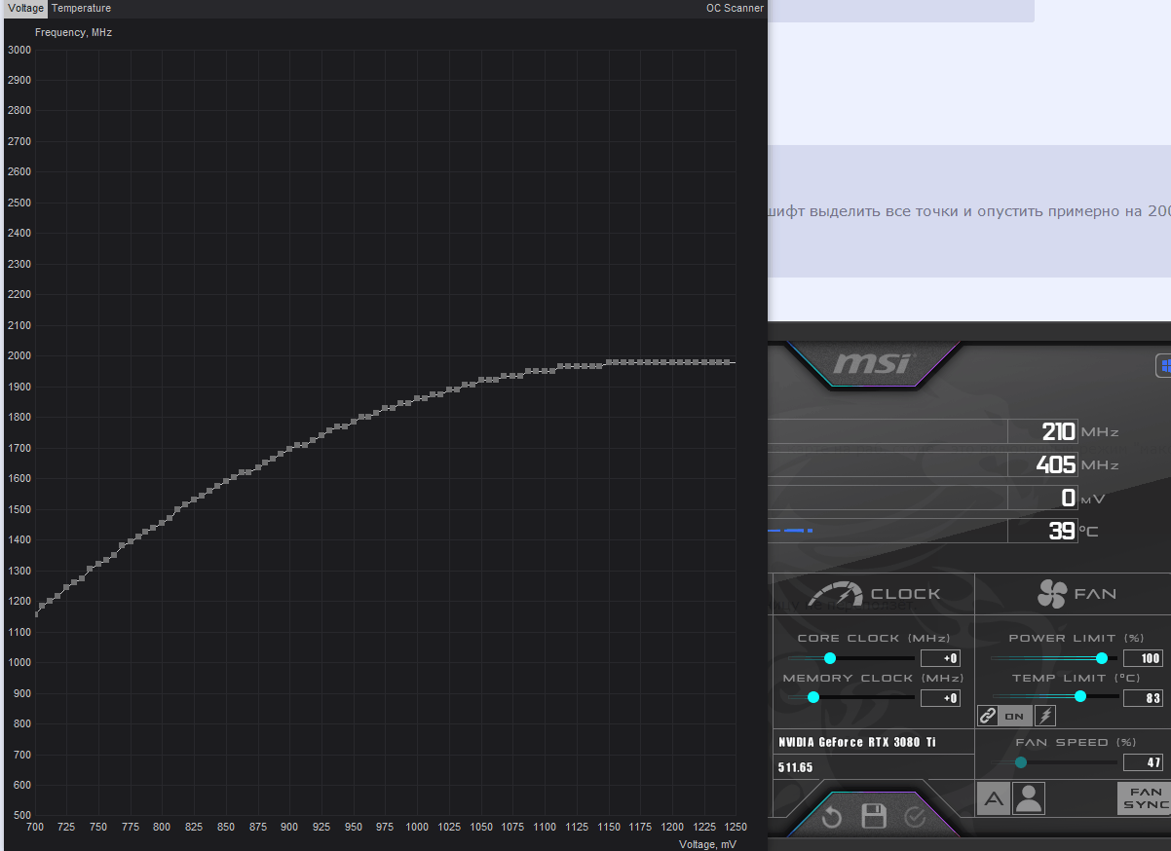Click the reset settings icon in Afterburner

(831, 817)
